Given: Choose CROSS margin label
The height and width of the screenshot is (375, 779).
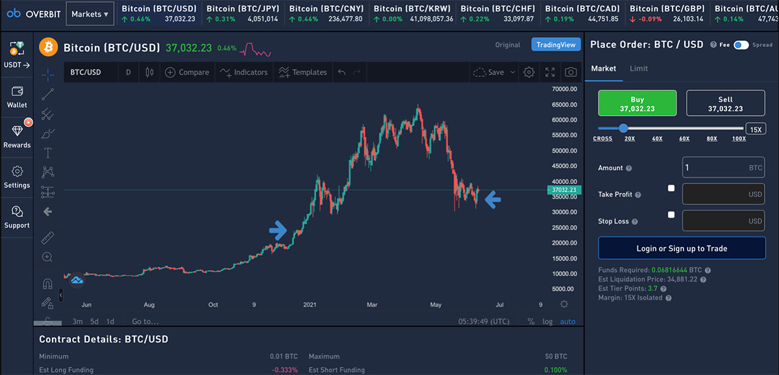Looking at the screenshot, I should coord(602,138).
